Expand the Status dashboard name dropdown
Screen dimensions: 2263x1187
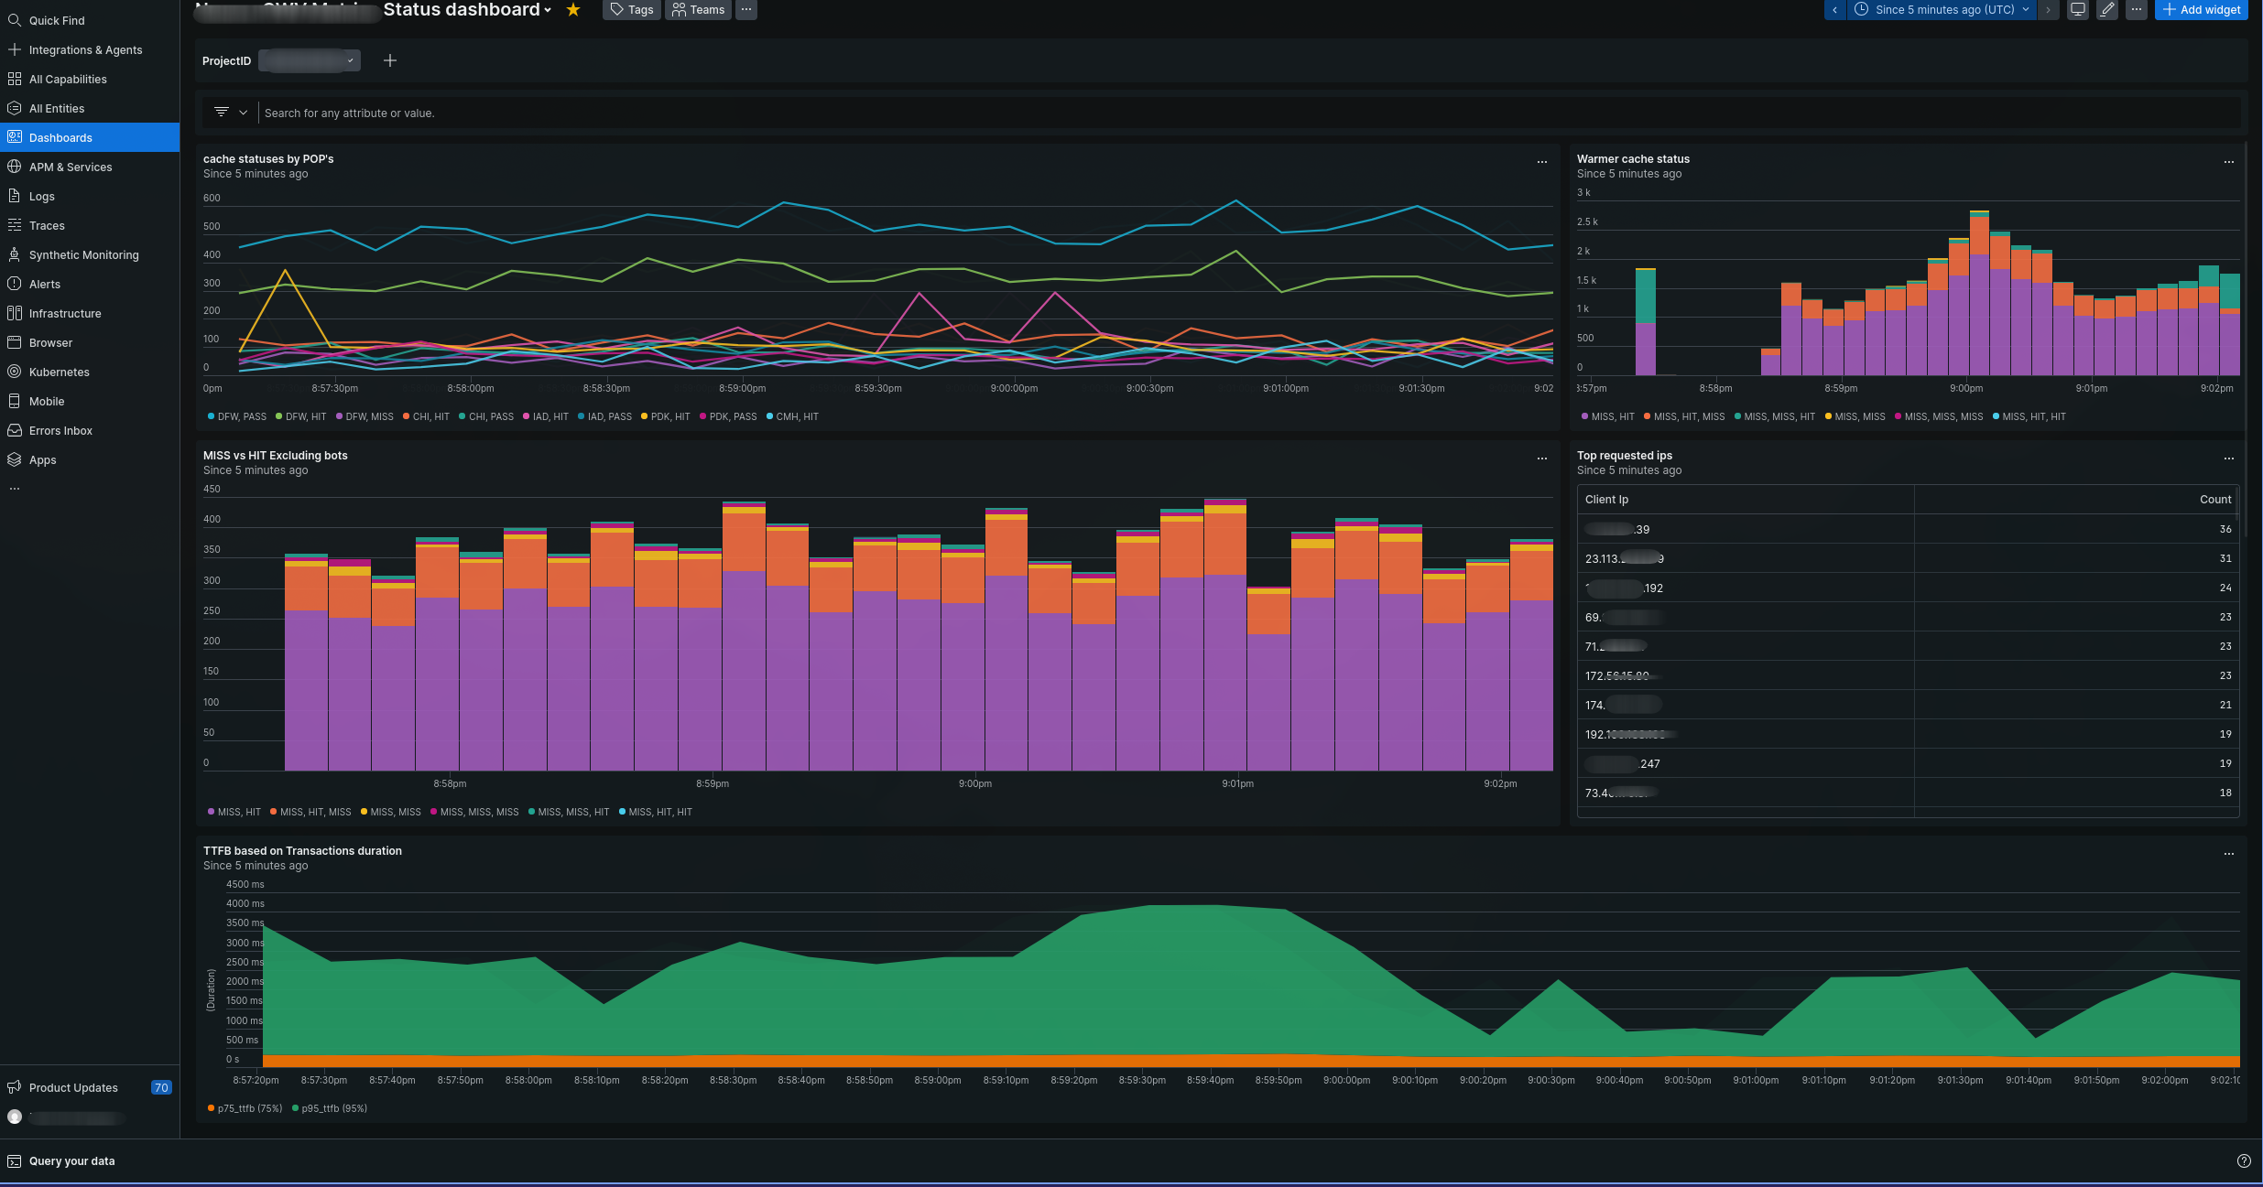click(x=547, y=10)
